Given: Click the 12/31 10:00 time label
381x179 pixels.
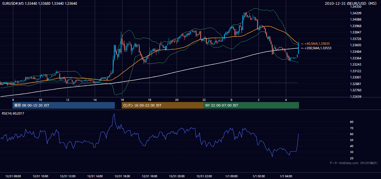Looking at the screenshot, I should pos(40,176).
